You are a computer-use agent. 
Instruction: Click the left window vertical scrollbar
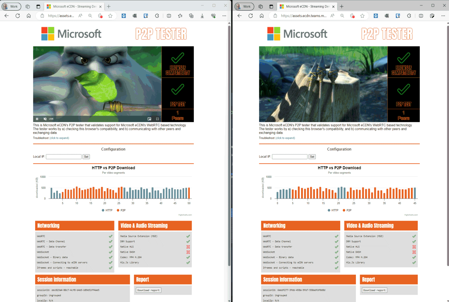tap(229, 146)
